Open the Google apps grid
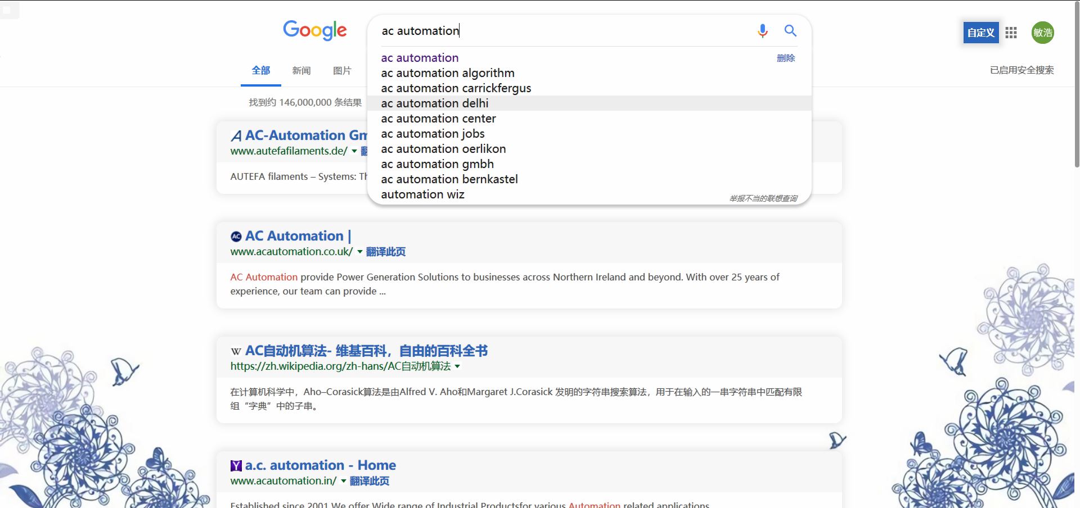 [x=1011, y=33]
